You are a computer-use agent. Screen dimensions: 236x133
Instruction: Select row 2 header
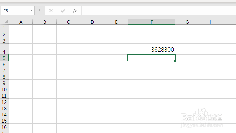point(4,34)
